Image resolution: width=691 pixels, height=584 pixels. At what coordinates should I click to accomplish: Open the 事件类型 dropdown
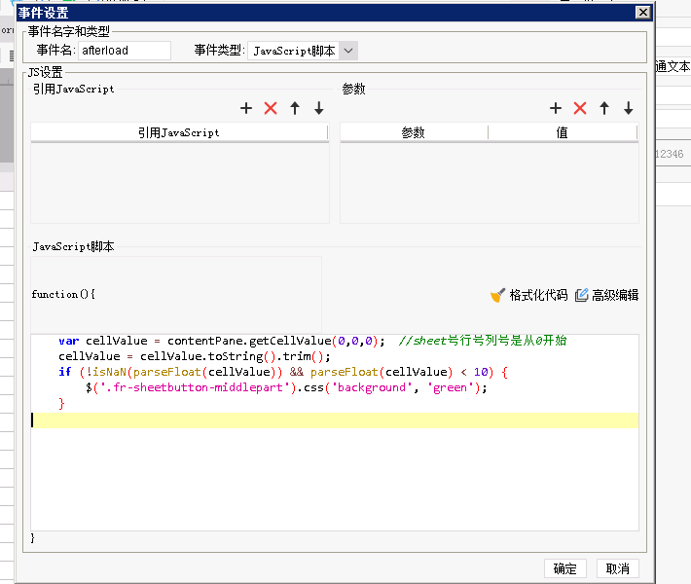tap(348, 51)
